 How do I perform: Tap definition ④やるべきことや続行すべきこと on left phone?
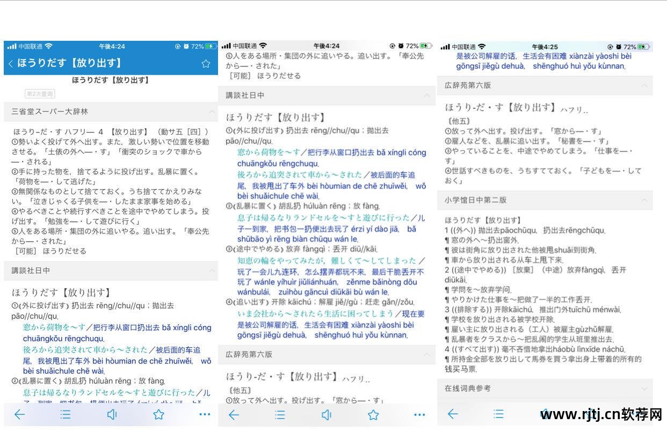111,216
